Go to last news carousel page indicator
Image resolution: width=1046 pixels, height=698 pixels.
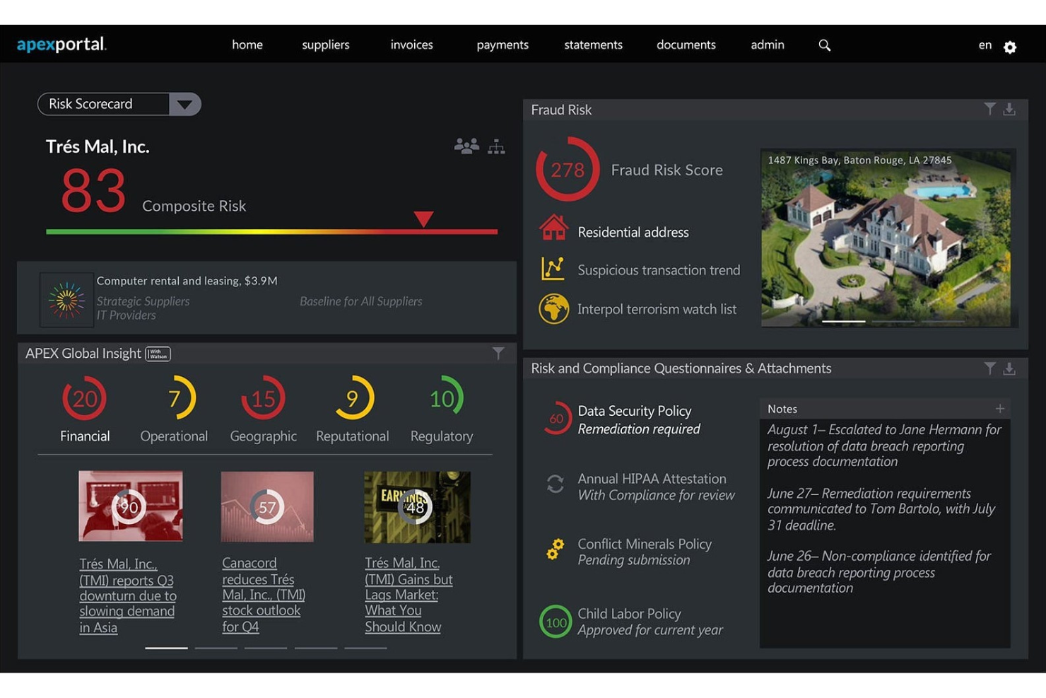[x=365, y=648]
